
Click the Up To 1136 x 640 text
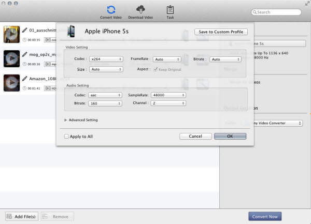(273, 53)
